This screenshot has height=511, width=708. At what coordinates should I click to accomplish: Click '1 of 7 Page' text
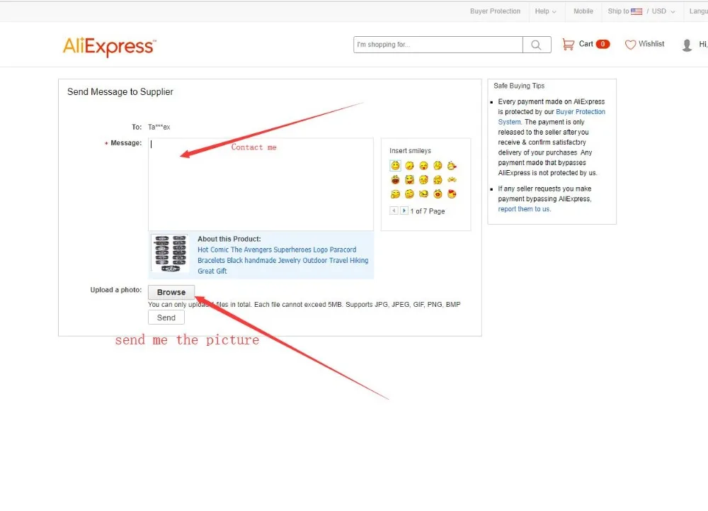pos(427,211)
